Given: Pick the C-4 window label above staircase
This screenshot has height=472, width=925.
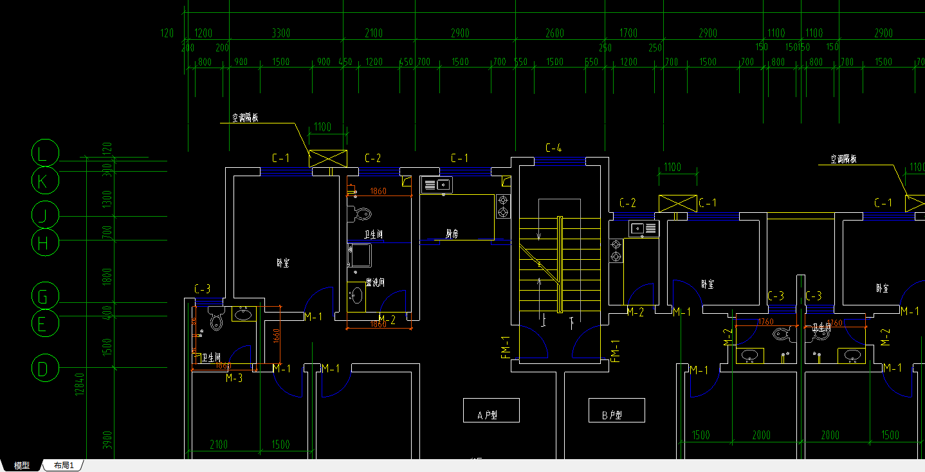Looking at the screenshot, I should pos(554,148).
